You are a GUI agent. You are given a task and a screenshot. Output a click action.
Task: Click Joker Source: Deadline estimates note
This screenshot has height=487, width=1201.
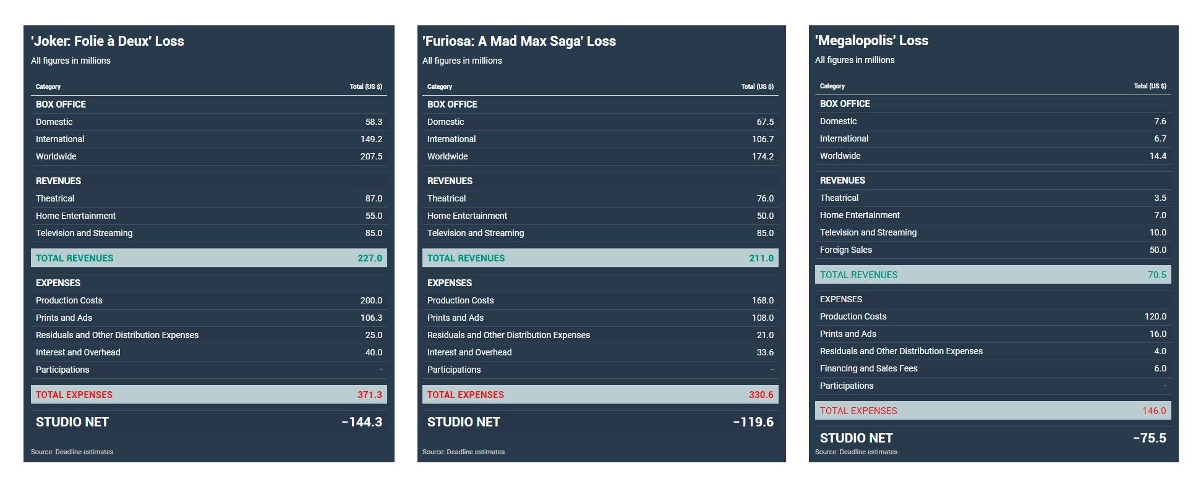(x=72, y=452)
